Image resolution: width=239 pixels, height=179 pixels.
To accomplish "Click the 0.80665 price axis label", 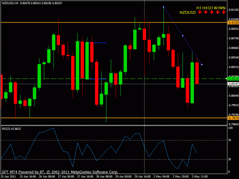I will click(x=234, y=48).
